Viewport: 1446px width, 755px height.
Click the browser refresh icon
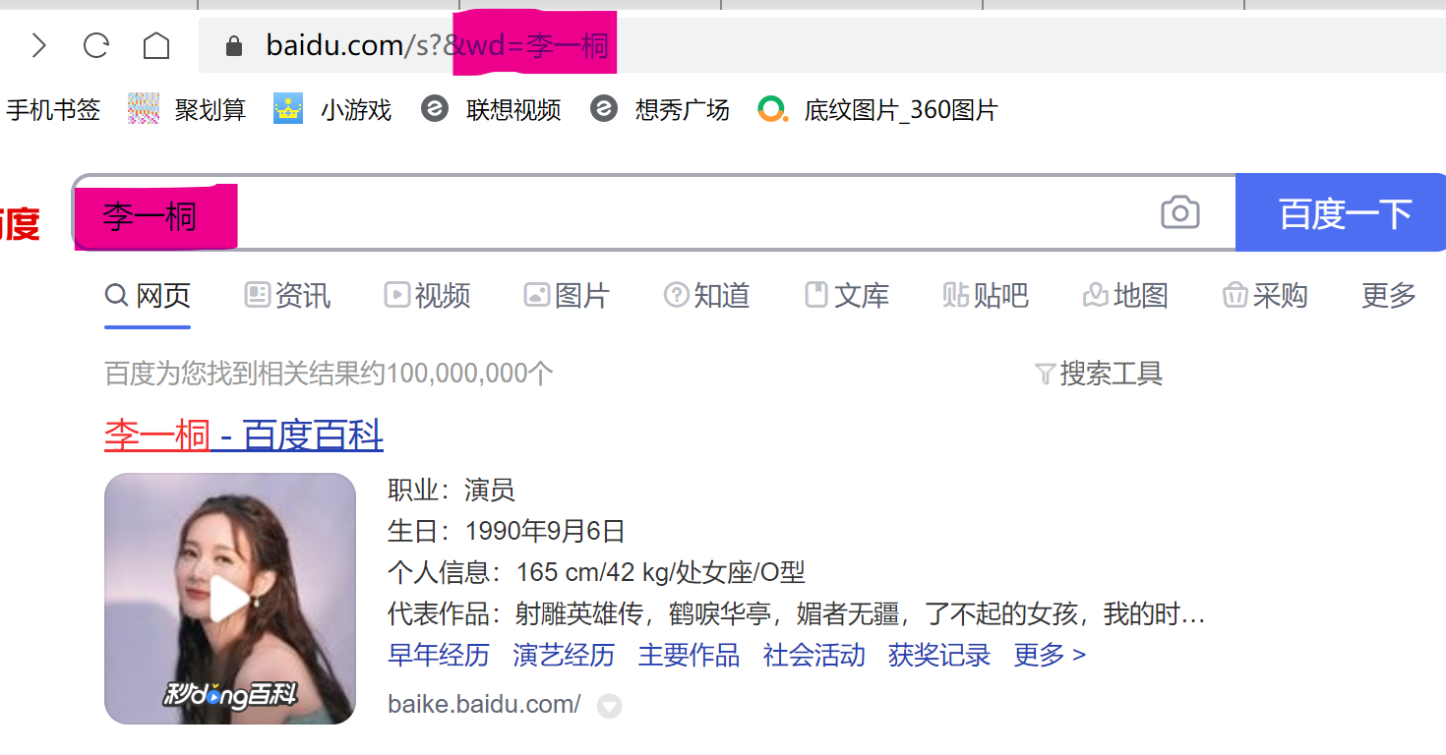click(x=95, y=44)
